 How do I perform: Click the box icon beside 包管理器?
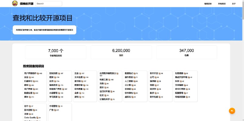pos(185,73)
